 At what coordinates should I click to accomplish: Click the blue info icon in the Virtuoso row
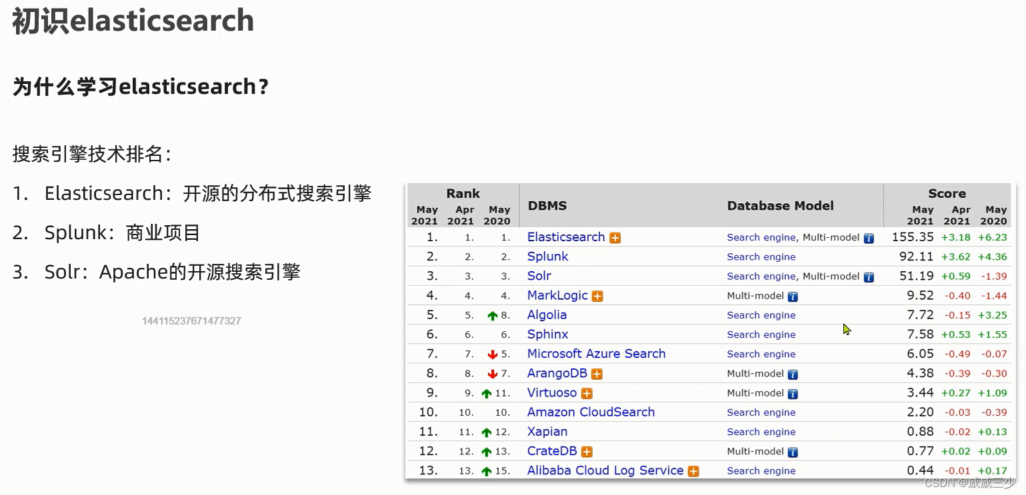pos(793,394)
